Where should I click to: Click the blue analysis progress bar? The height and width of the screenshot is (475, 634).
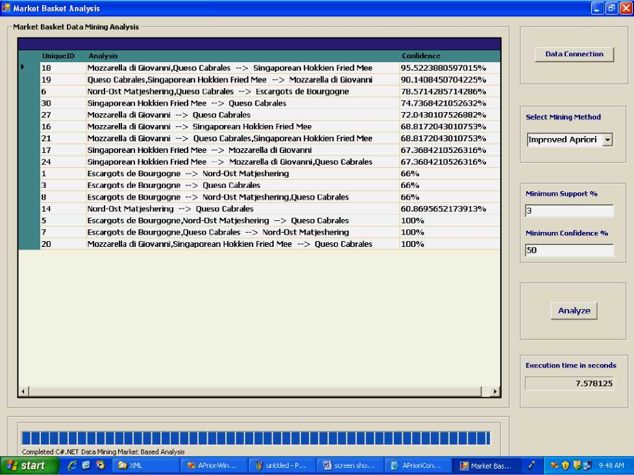[255, 437]
